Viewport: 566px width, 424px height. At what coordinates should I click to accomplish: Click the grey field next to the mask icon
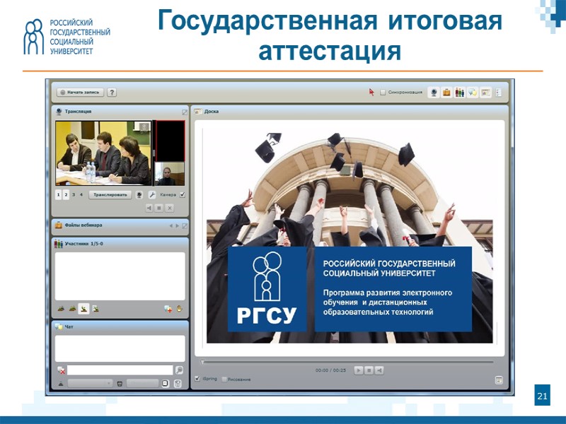(143, 383)
